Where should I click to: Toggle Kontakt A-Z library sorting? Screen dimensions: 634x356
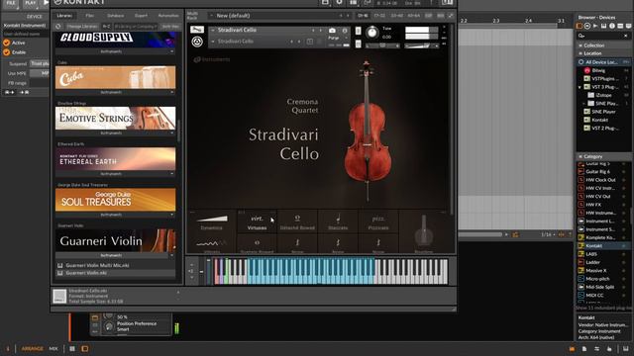point(106,27)
